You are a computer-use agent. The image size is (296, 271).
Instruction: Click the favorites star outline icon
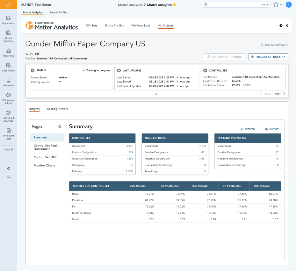click(x=276, y=4)
